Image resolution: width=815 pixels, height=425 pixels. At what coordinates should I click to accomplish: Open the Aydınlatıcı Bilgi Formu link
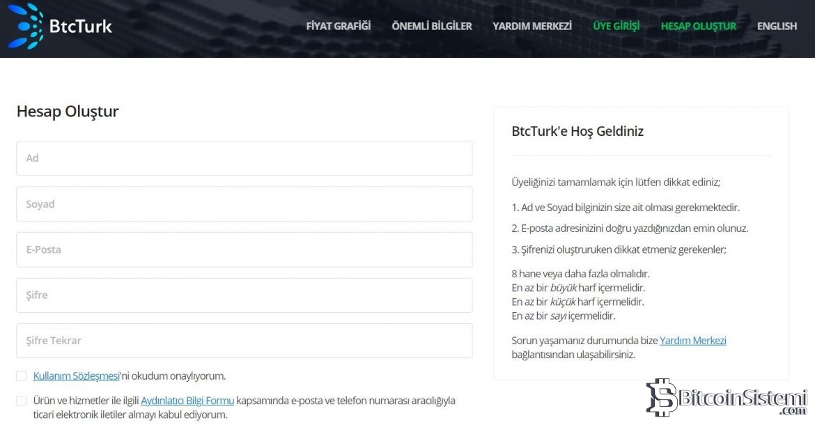click(187, 401)
